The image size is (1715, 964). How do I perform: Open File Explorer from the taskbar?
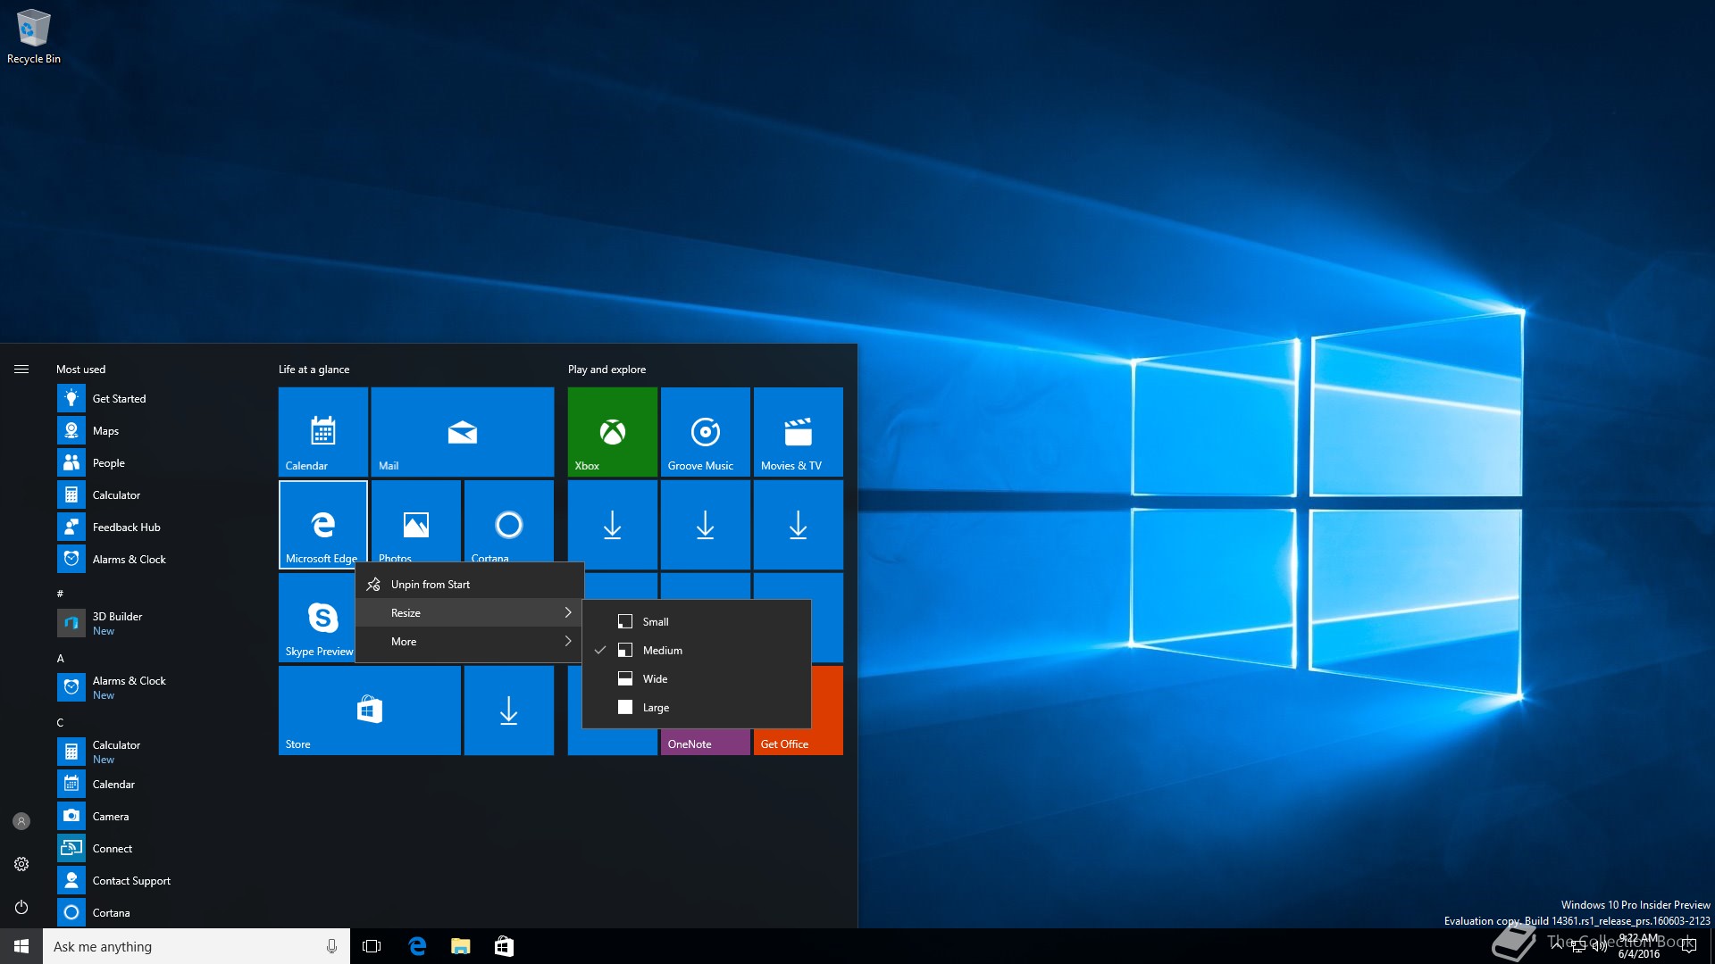pyautogui.click(x=461, y=946)
